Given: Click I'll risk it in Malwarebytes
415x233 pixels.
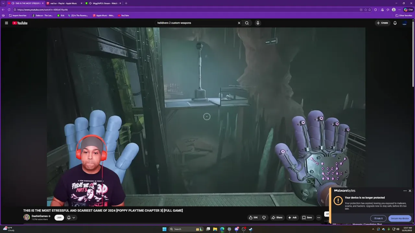Looking at the screenshot, I should (x=378, y=218).
